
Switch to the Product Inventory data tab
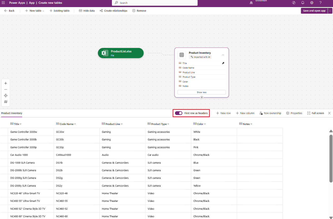click(x=11, y=113)
